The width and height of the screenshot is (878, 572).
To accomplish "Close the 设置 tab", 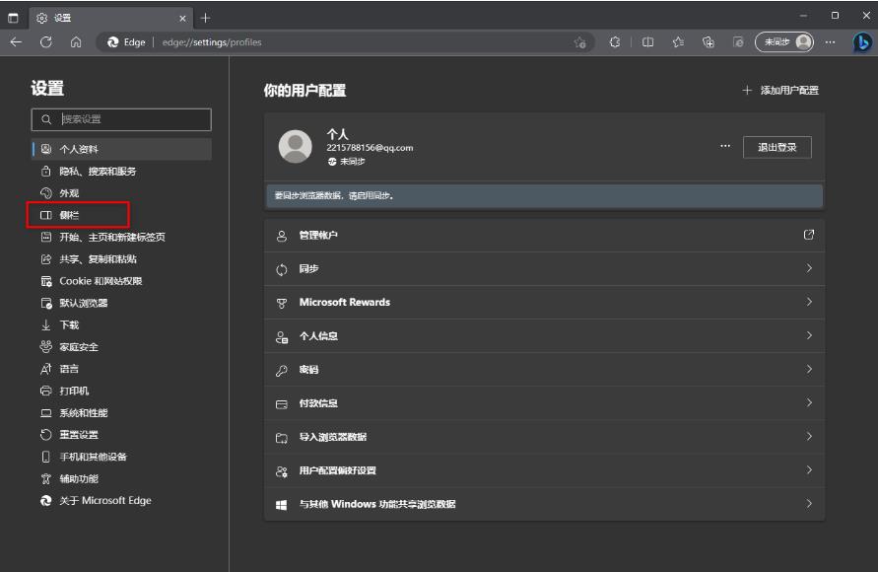I will pyautogui.click(x=182, y=19).
